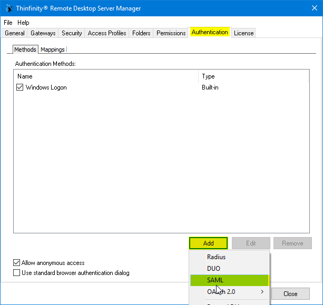Switch to the Gateways tab

43,33
